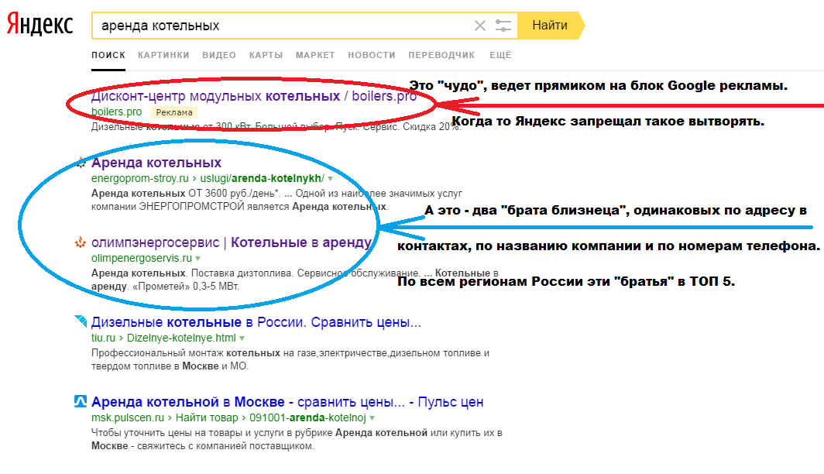Select the Поиск tab
Image resolution: width=824 pixels, height=474 pixels.
108,55
